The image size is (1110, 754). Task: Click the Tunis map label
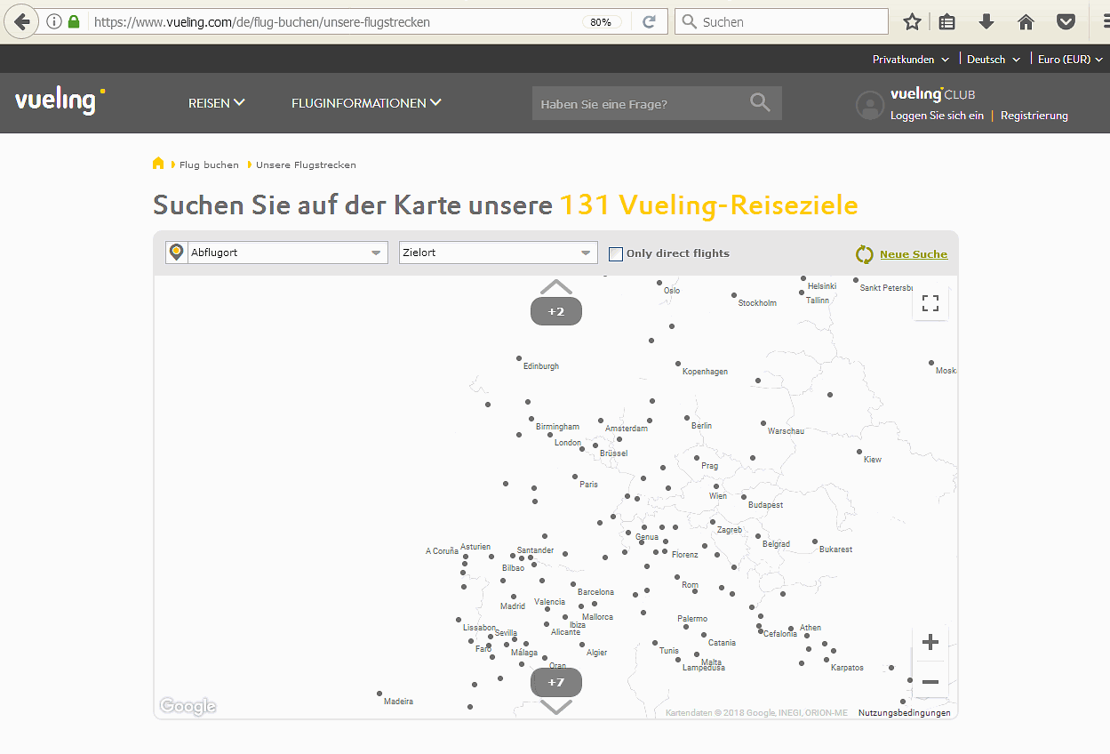click(668, 651)
